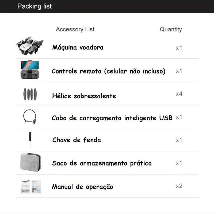The height and width of the screenshot is (214, 214).
Task: Click the Packing list header title
Action: (x=35, y=6)
